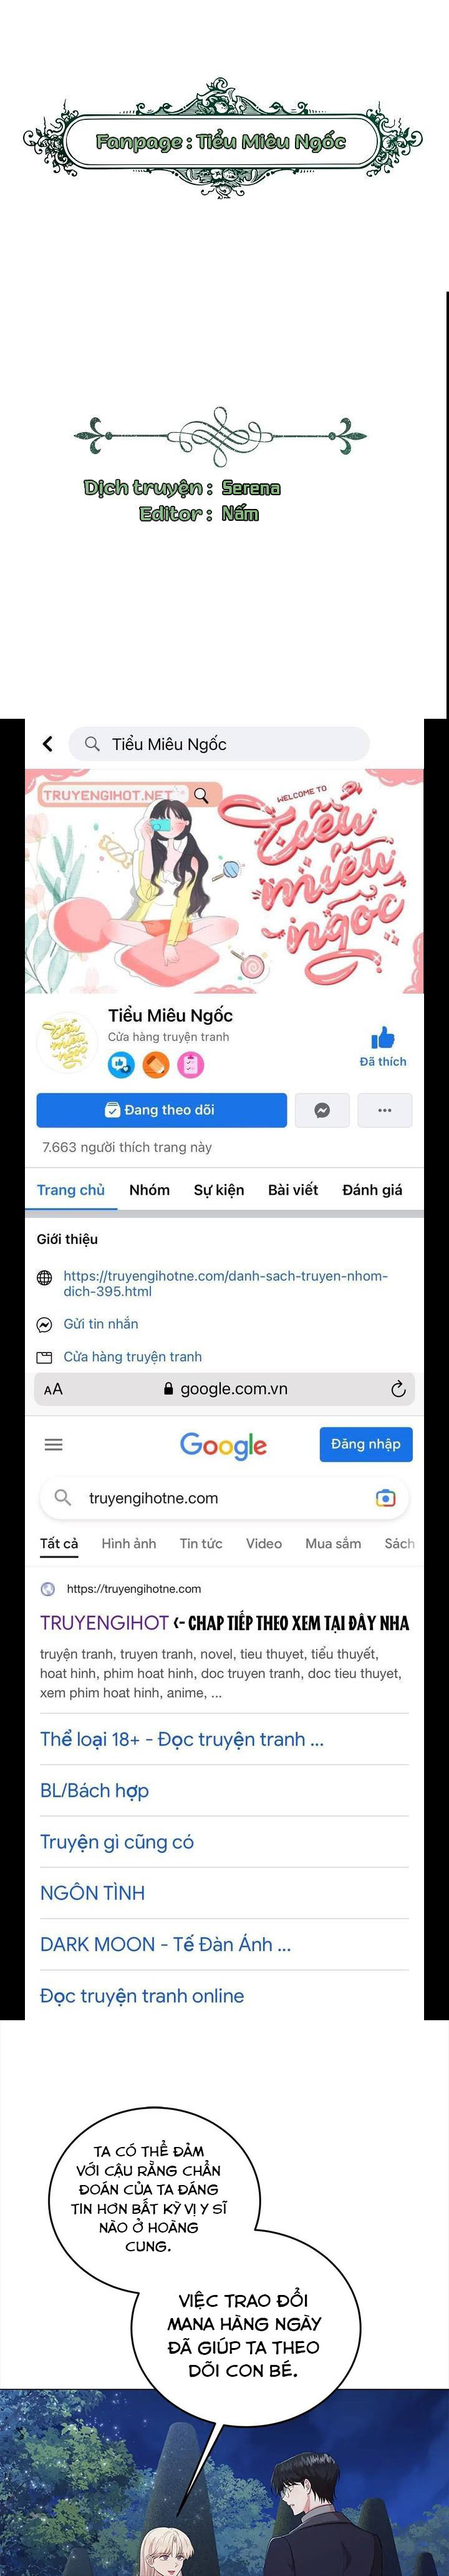
Task: Open the Messenger icon button
Action: pos(322,1110)
